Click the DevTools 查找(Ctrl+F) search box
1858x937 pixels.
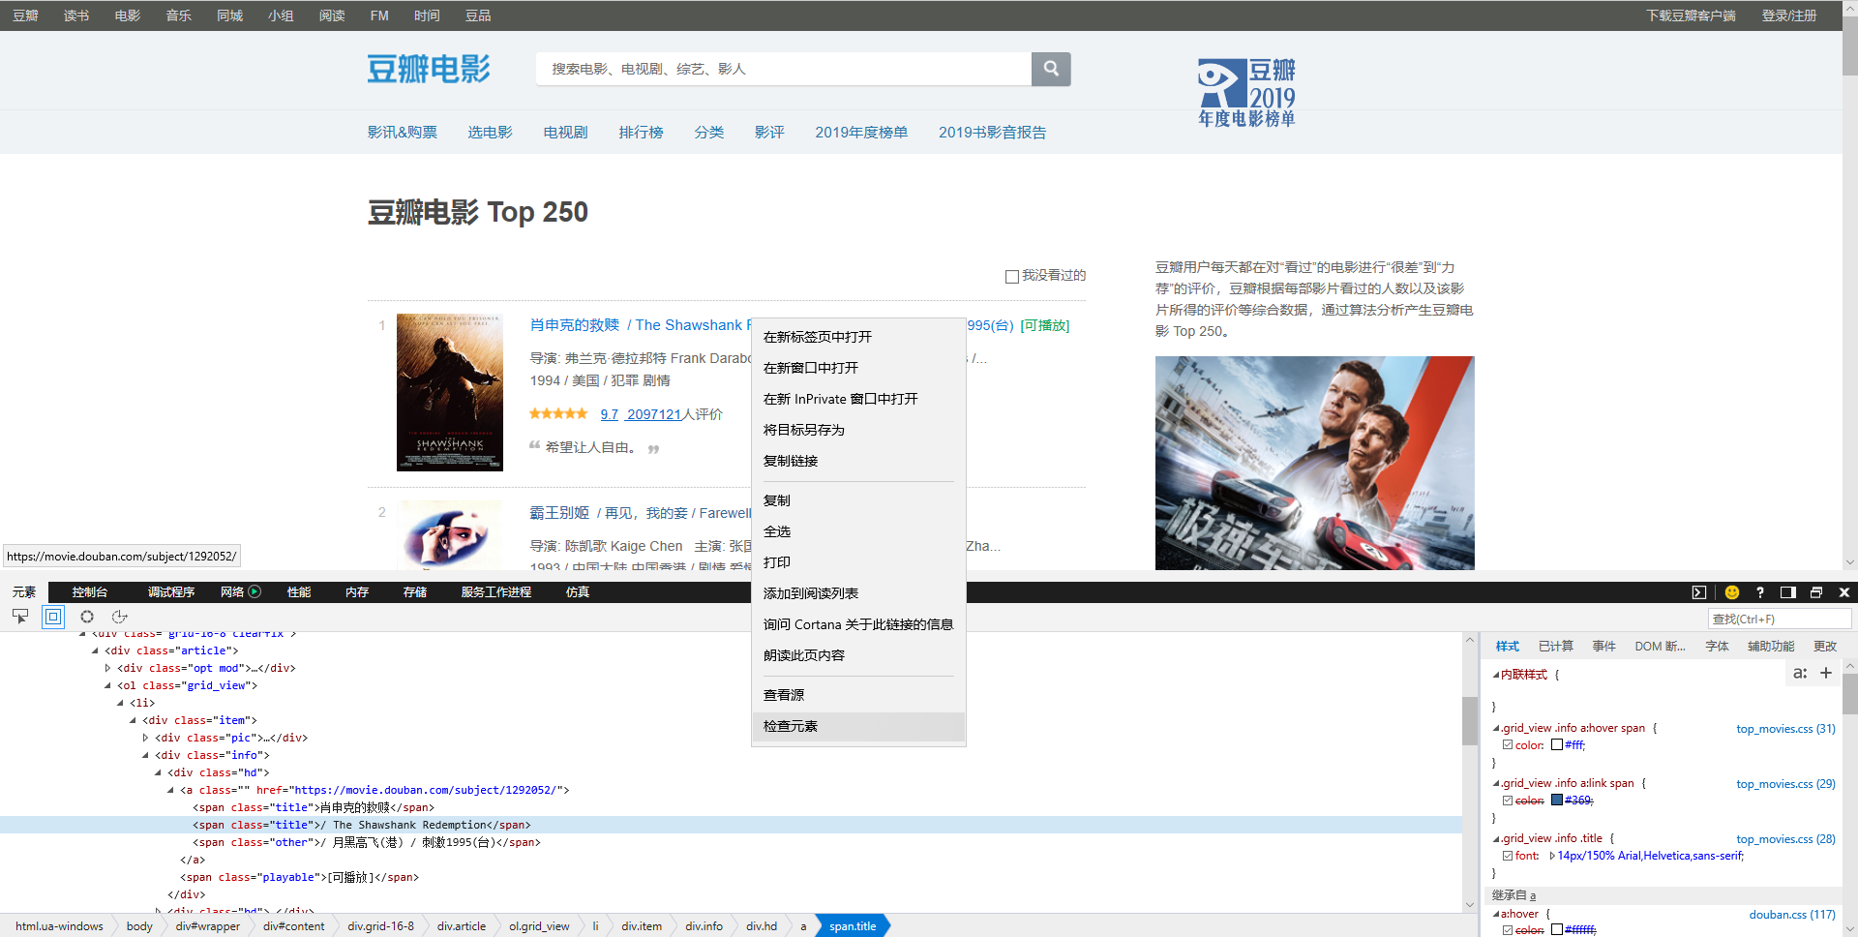(1780, 619)
